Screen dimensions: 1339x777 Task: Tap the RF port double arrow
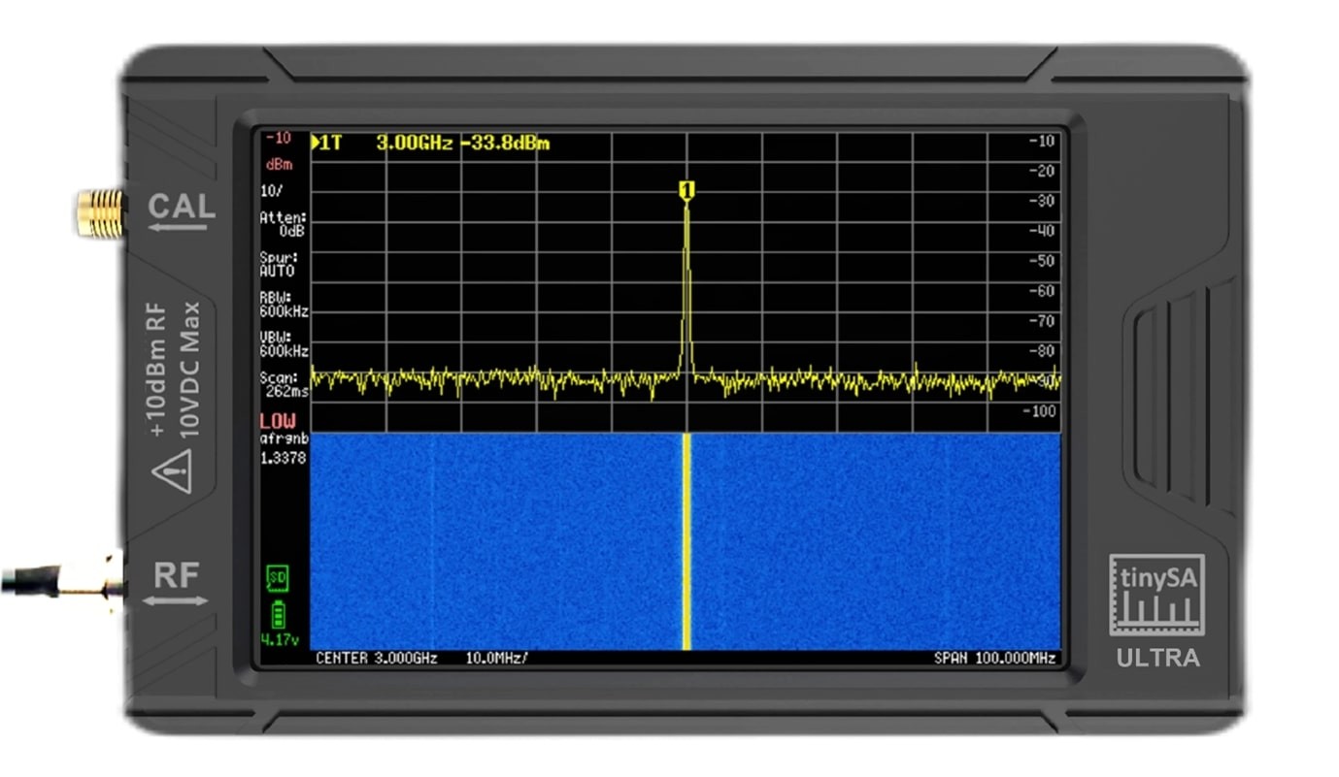click(175, 601)
